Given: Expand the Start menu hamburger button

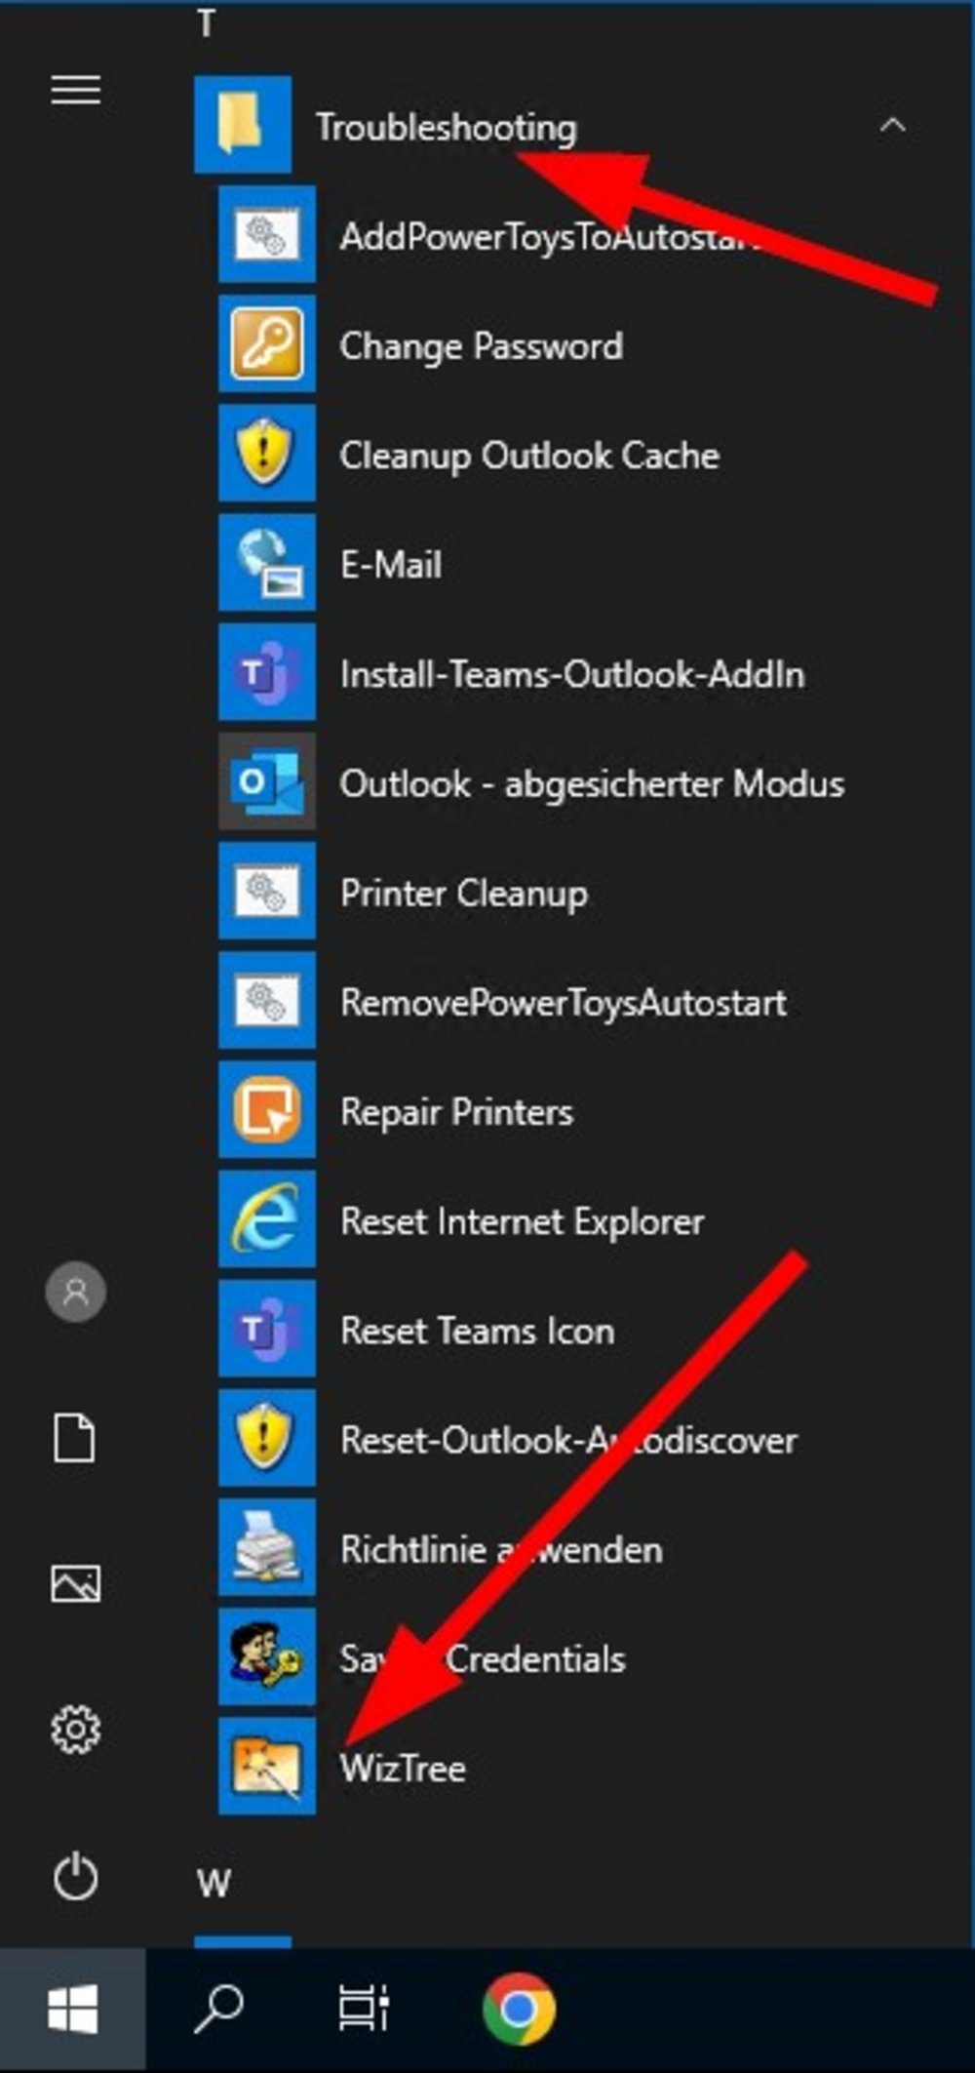Looking at the screenshot, I should coord(76,90).
